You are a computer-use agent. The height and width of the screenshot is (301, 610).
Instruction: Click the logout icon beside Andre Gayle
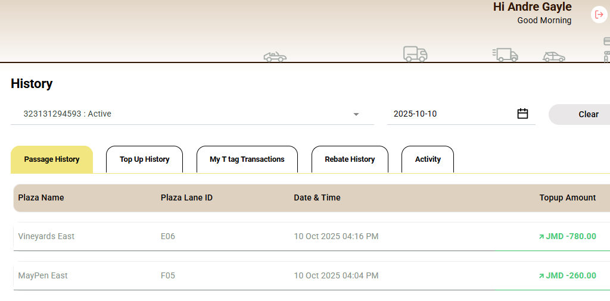coord(599,15)
